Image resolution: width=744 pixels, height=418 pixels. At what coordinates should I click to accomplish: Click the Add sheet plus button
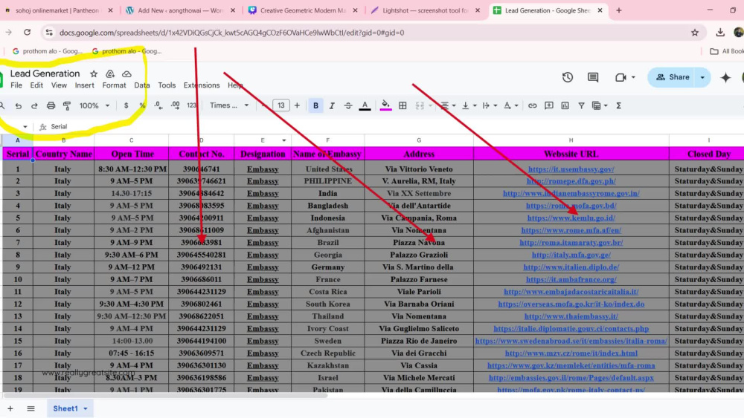[x=10, y=408]
